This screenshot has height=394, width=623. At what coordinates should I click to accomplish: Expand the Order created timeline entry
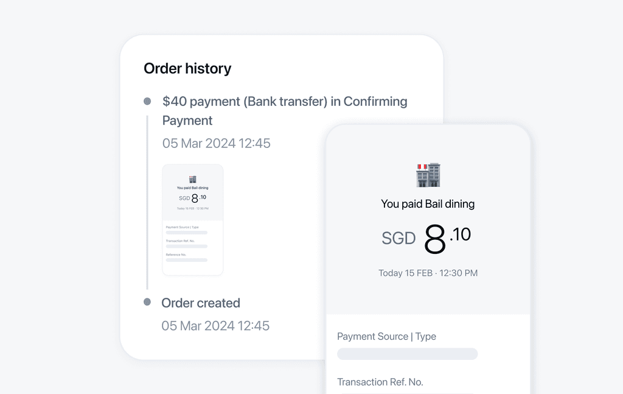201,303
